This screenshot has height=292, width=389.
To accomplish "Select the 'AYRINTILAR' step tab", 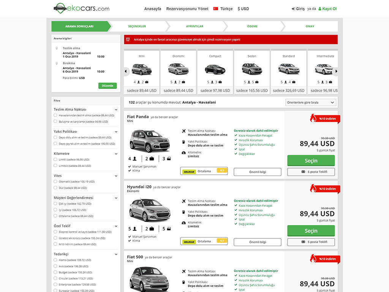I will coord(195,26).
